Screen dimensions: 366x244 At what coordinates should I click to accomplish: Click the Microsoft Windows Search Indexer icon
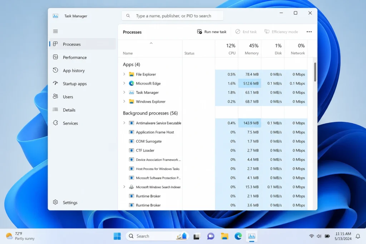(132, 187)
